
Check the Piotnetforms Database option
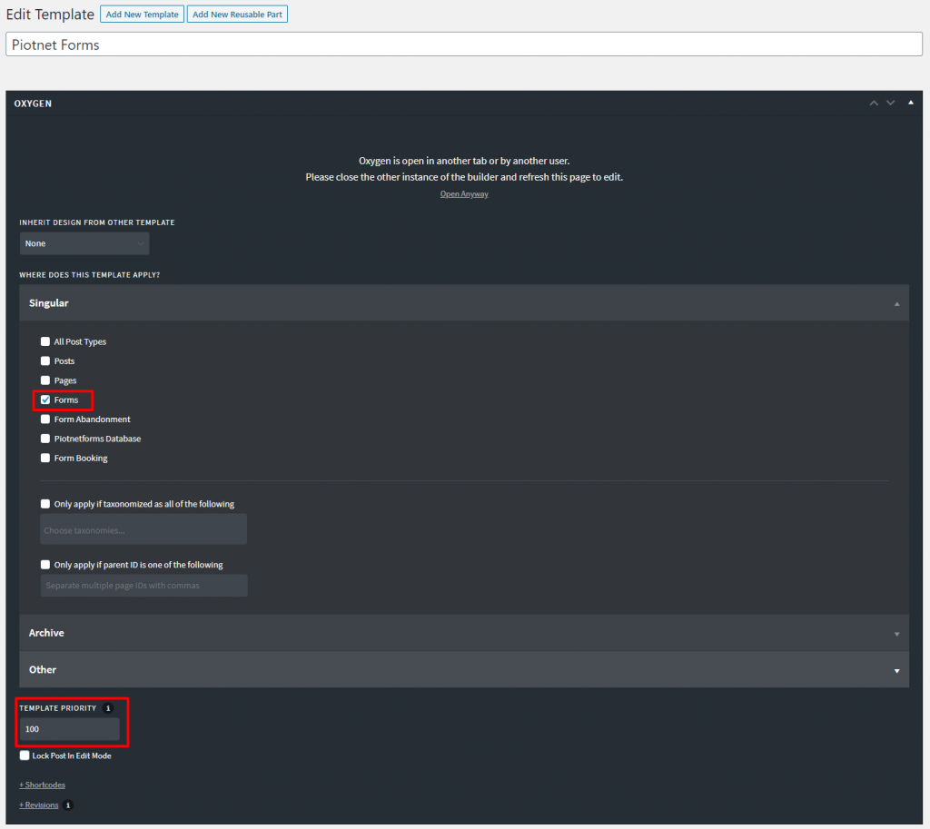point(45,439)
